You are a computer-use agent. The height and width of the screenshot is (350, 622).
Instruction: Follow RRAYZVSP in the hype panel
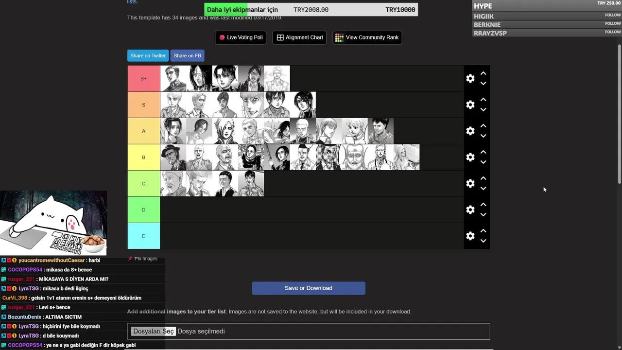coord(613,32)
